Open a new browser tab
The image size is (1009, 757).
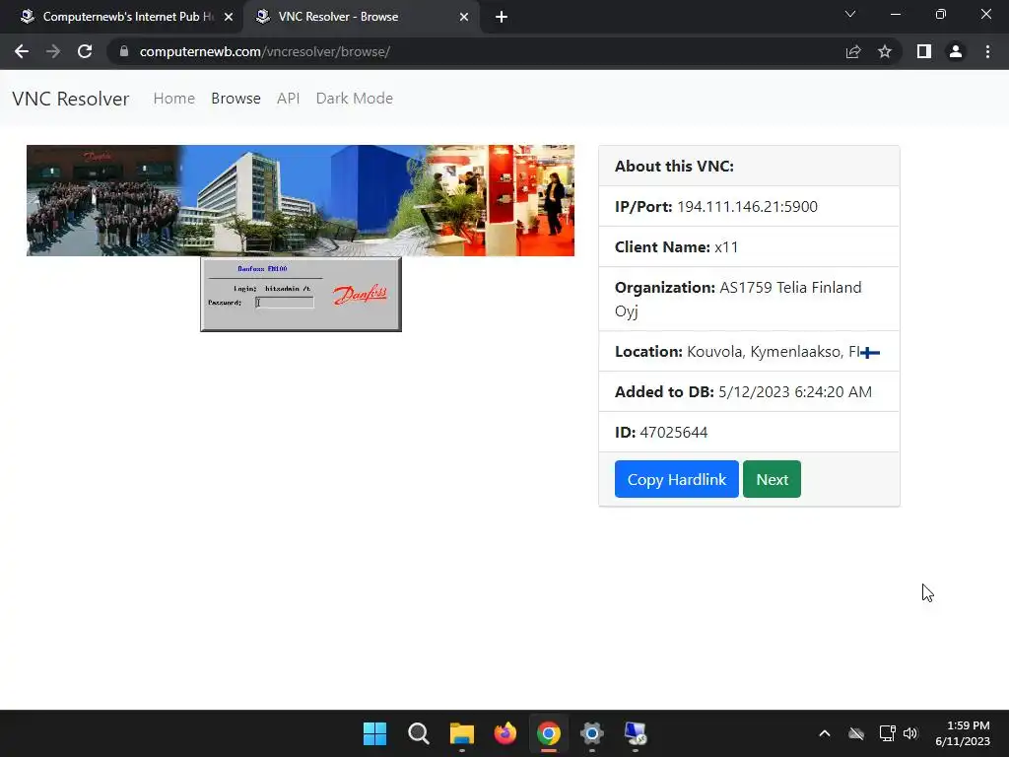point(502,17)
